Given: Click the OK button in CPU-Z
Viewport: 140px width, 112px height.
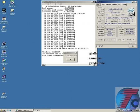Looking at the screenshot, I should (133, 46).
